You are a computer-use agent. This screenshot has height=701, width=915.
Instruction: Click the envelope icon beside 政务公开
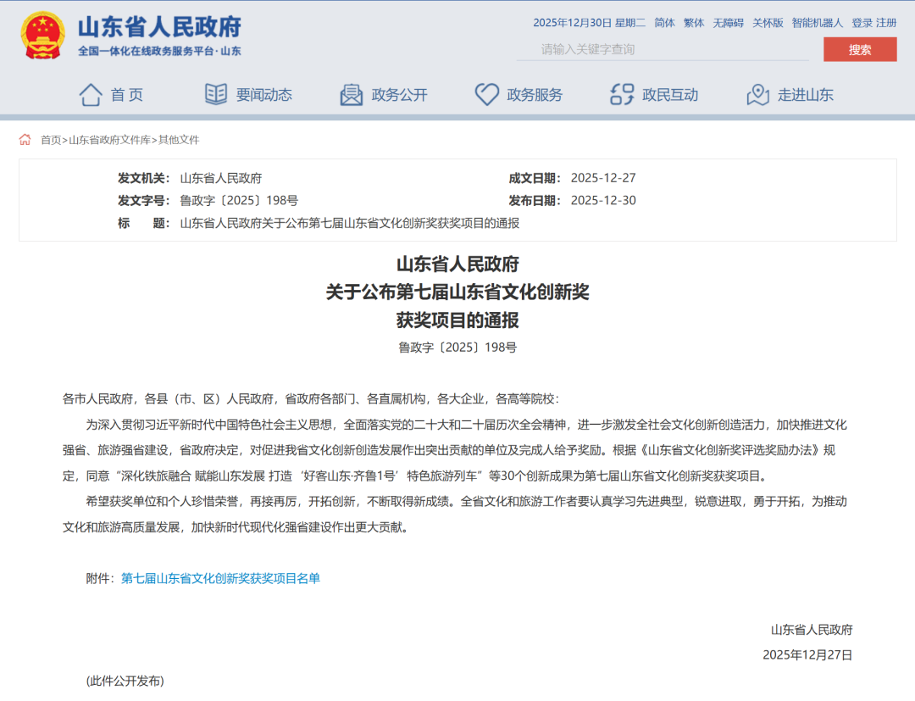point(350,94)
